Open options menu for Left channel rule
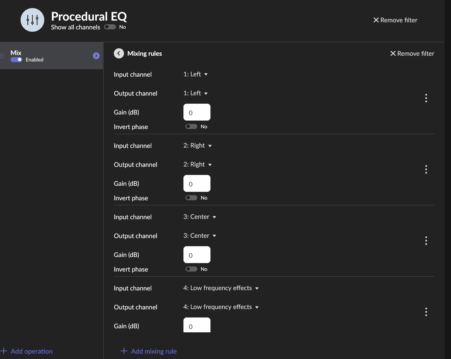The image size is (451, 359). click(x=426, y=98)
